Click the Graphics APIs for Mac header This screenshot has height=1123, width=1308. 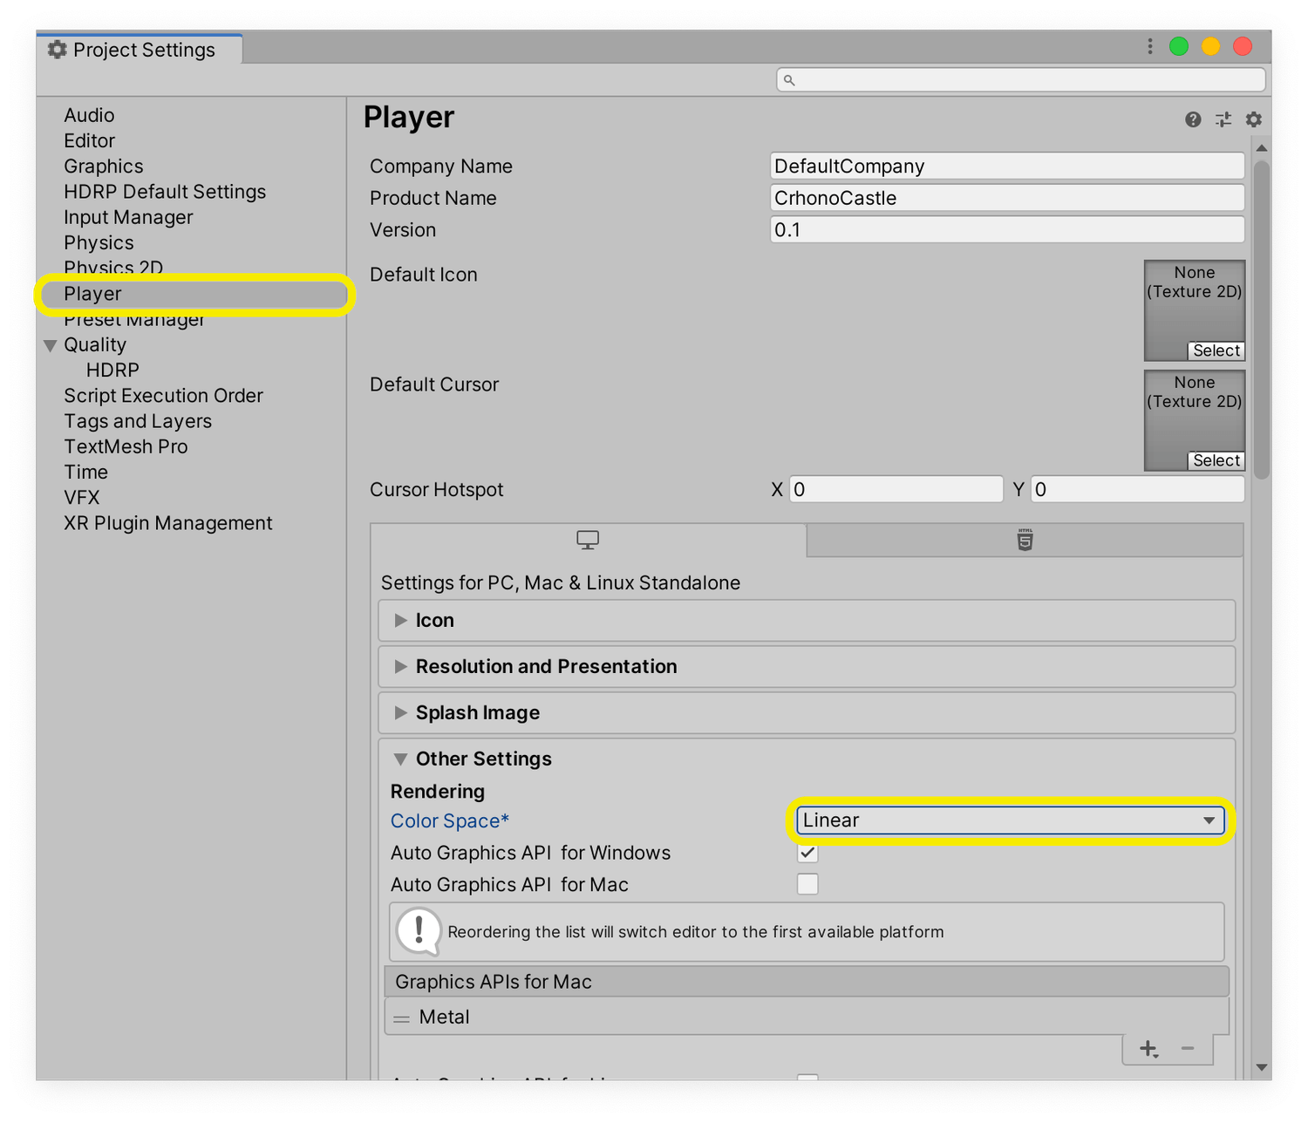coord(807,982)
